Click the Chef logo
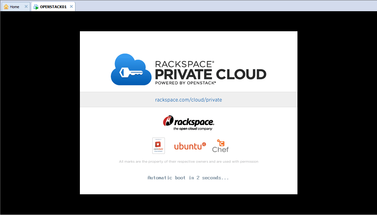The image size is (377, 215). (x=220, y=146)
